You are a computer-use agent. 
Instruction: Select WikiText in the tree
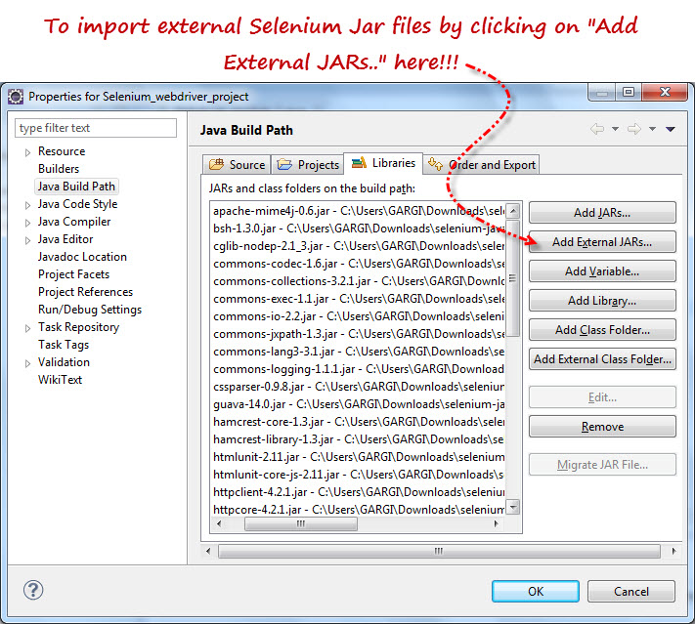pyautogui.click(x=60, y=380)
